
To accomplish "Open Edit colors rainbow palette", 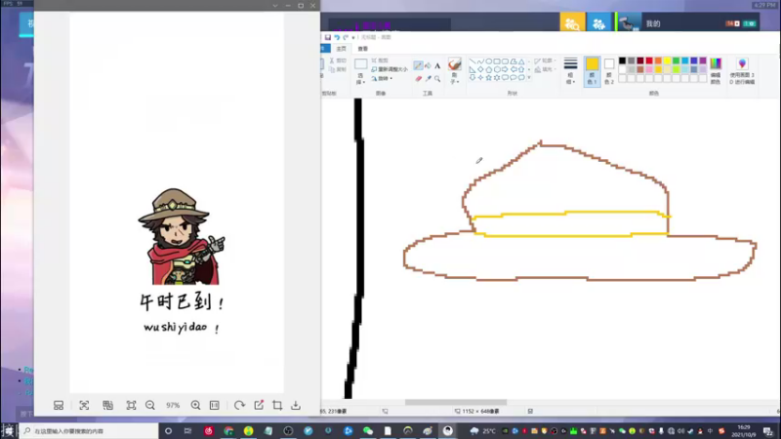I will 716,70.
